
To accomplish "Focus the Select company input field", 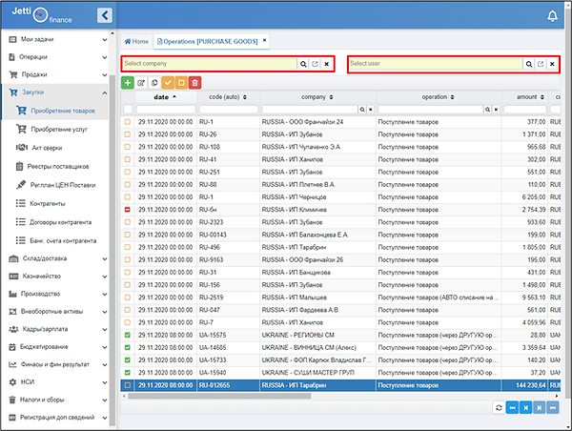I will (x=210, y=64).
